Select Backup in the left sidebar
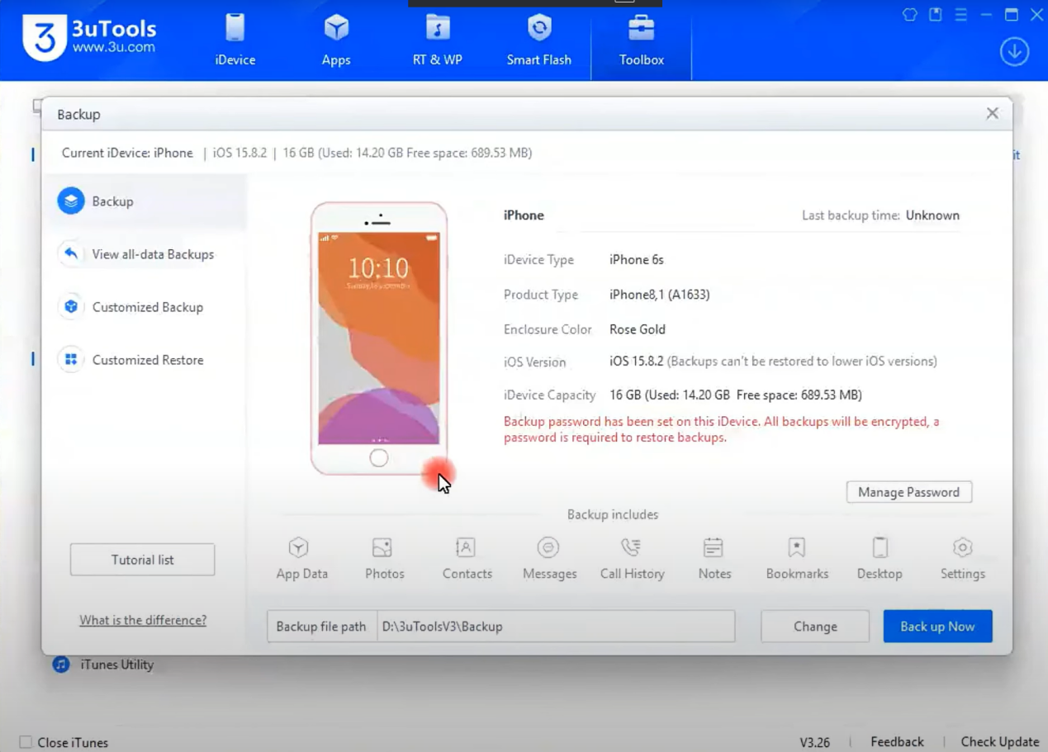Viewport: 1048px width, 752px height. pos(145,201)
